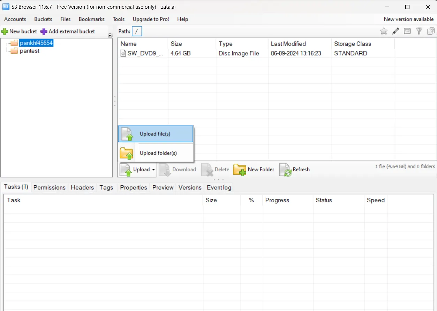This screenshot has height=311, width=437.
Task: Switch to the Preview tab
Action: (163, 187)
